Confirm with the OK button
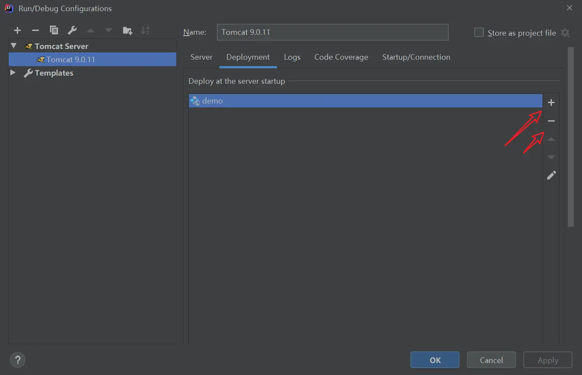The height and width of the screenshot is (375, 582). (x=435, y=360)
